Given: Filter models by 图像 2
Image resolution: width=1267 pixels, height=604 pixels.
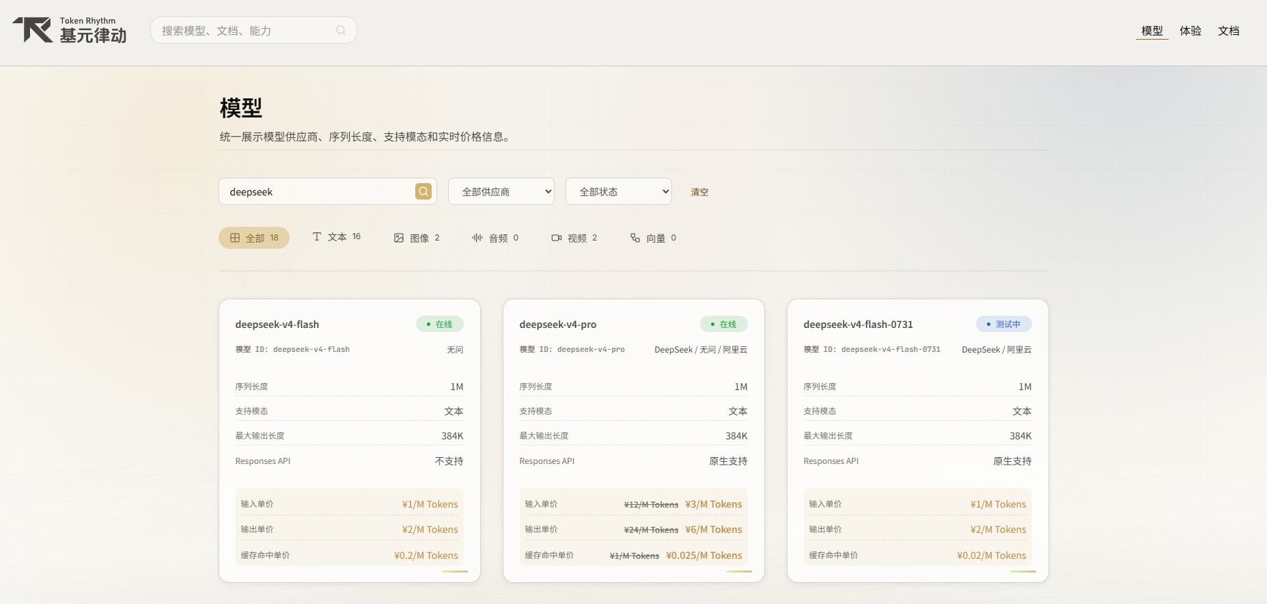Looking at the screenshot, I should [417, 238].
